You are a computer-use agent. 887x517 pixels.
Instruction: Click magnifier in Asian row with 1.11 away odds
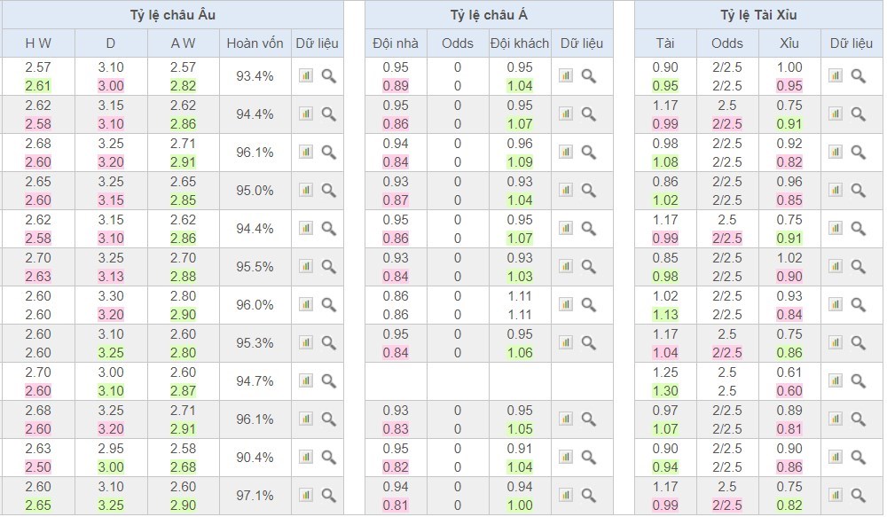pyautogui.click(x=589, y=305)
